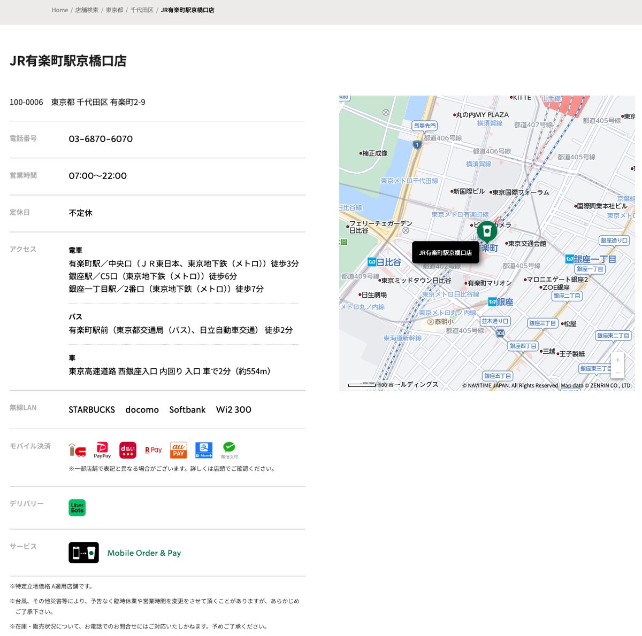The image size is (642, 636).
Task: Click the 楠正成像 label on map
Action: pyautogui.click(x=373, y=153)
